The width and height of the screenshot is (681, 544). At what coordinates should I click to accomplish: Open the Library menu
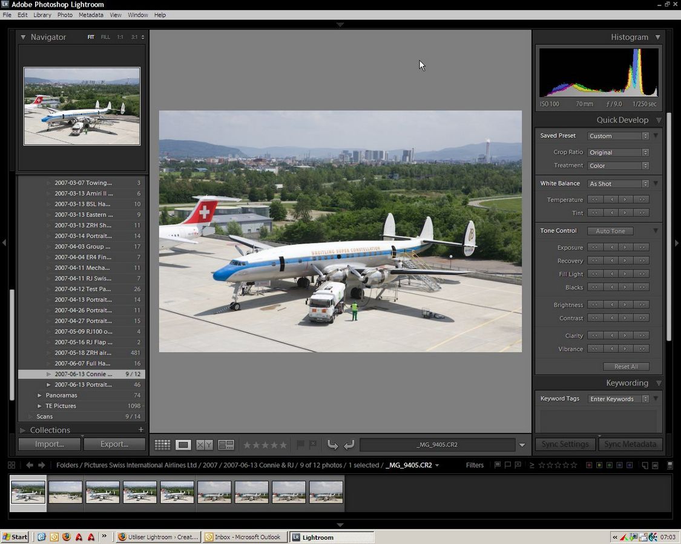pos(42,15)
